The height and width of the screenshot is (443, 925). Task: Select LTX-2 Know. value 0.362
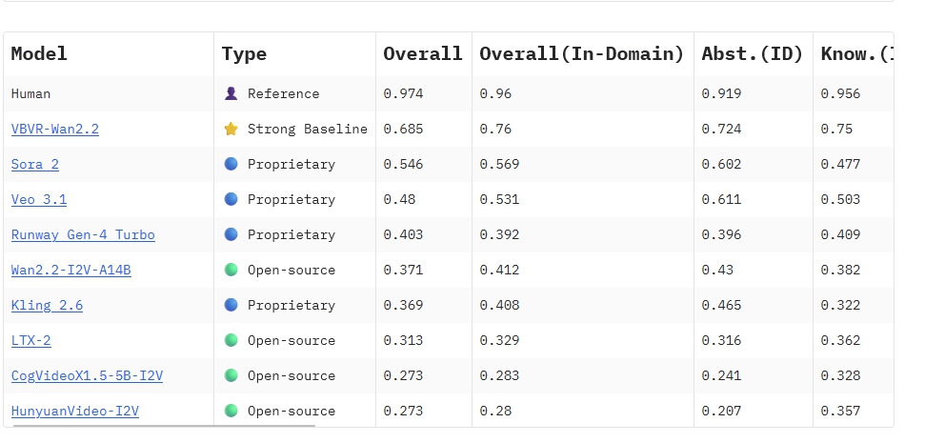click(x=840, y=340)
